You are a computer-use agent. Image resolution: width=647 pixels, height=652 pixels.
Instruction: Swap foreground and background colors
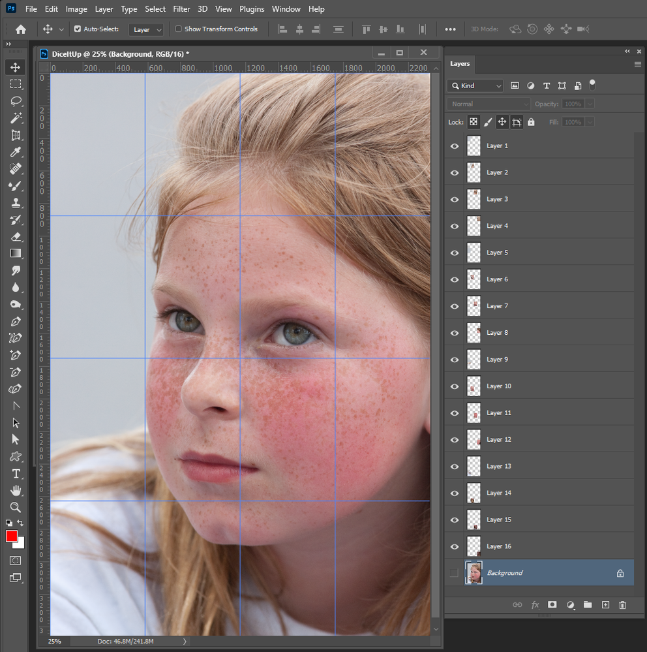[x=20, y=523]
